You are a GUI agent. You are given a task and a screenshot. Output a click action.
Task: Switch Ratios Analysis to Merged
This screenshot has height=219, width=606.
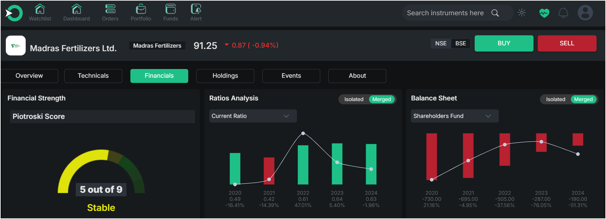tap(382, 99)
